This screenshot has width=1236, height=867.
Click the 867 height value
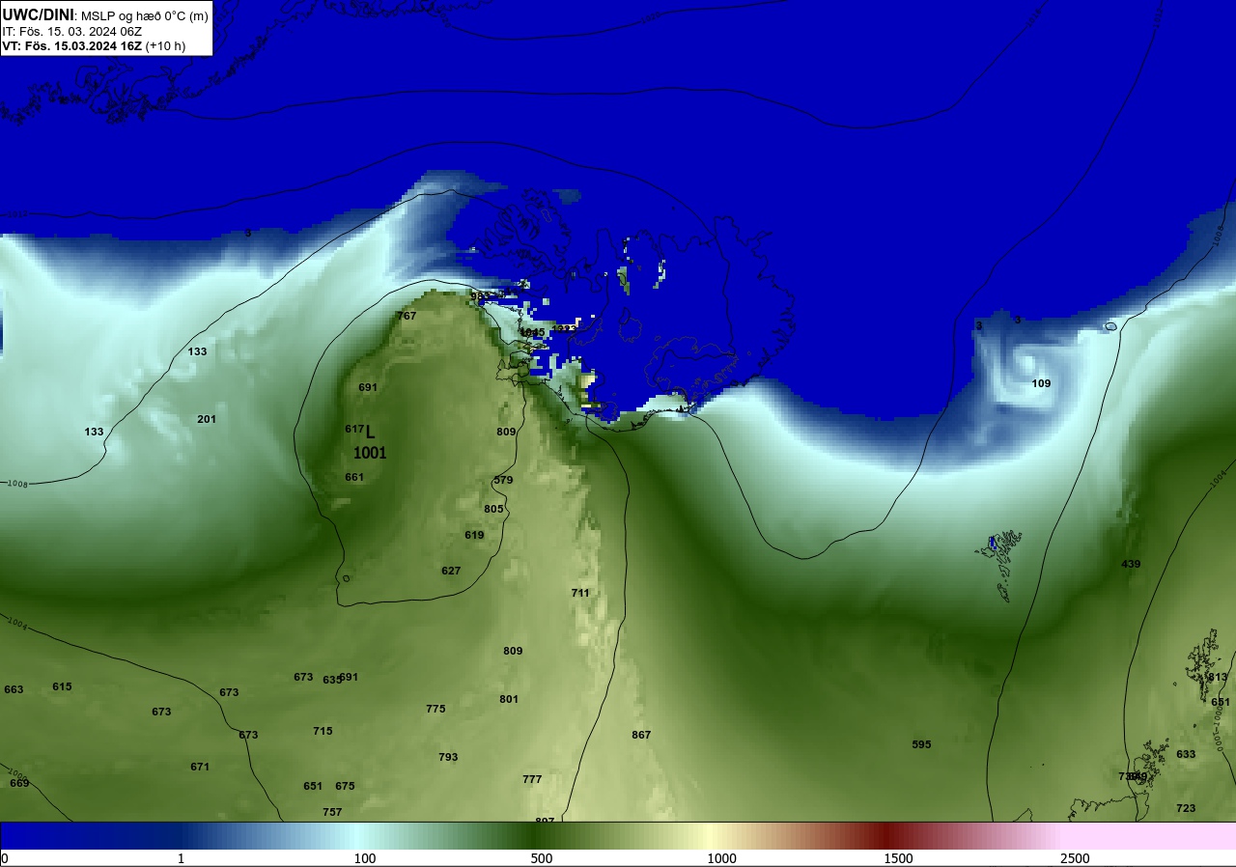click(641, 735)
